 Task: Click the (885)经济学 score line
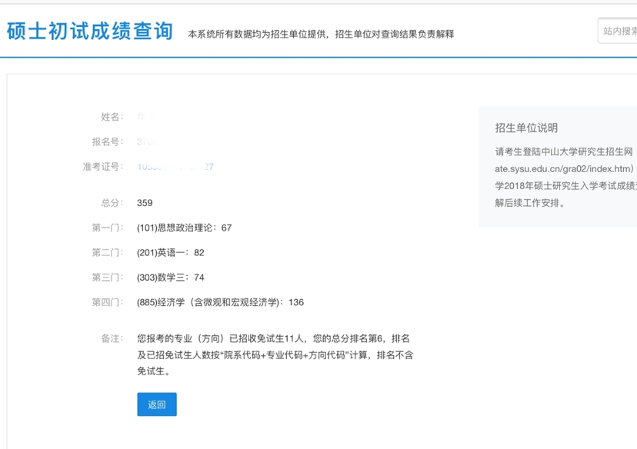220,302
